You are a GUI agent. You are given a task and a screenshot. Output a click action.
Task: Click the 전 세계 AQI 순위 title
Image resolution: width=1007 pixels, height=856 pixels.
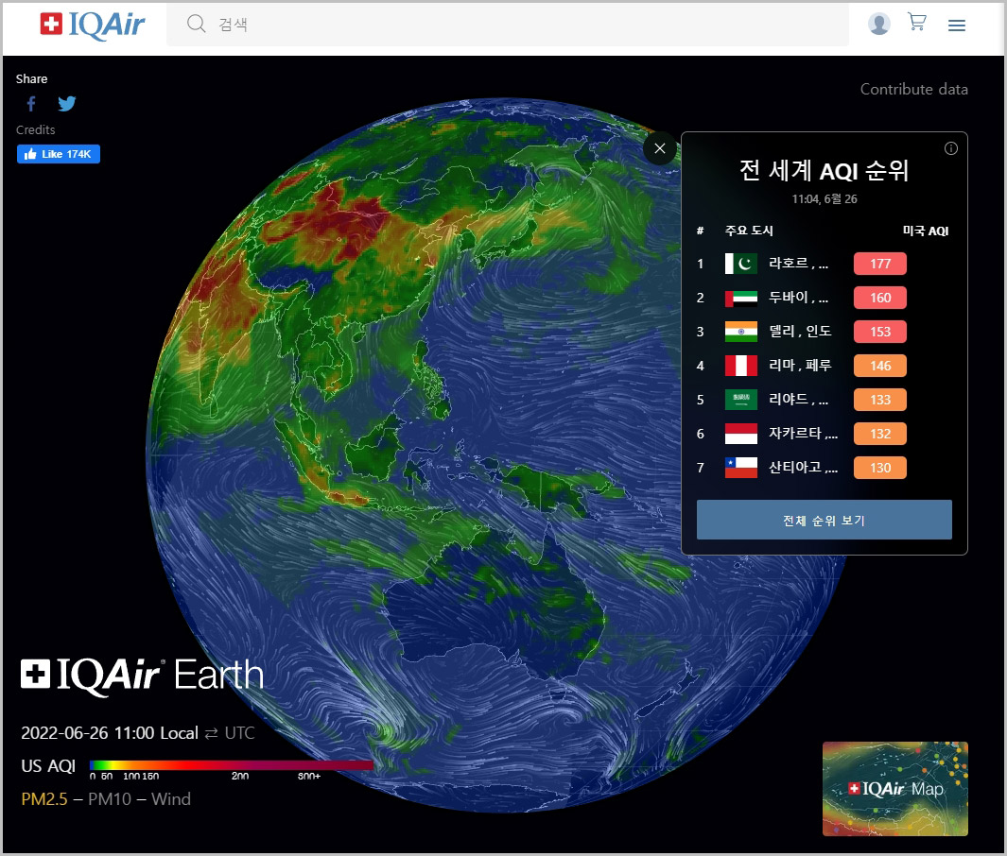pyautogui.click(x=824, y=171)
